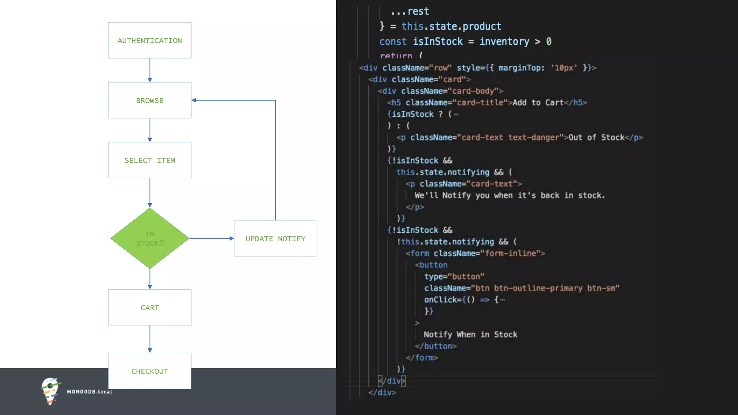
Task: Click the 'Out of Stock' text in code
Action: (x=596, y=137)
